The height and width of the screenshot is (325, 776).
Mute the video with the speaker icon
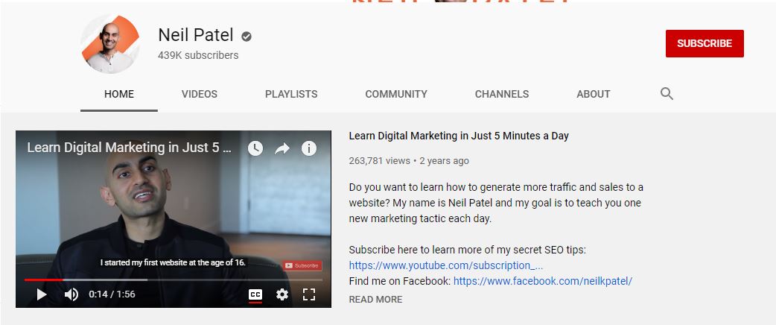click(71, 294)
